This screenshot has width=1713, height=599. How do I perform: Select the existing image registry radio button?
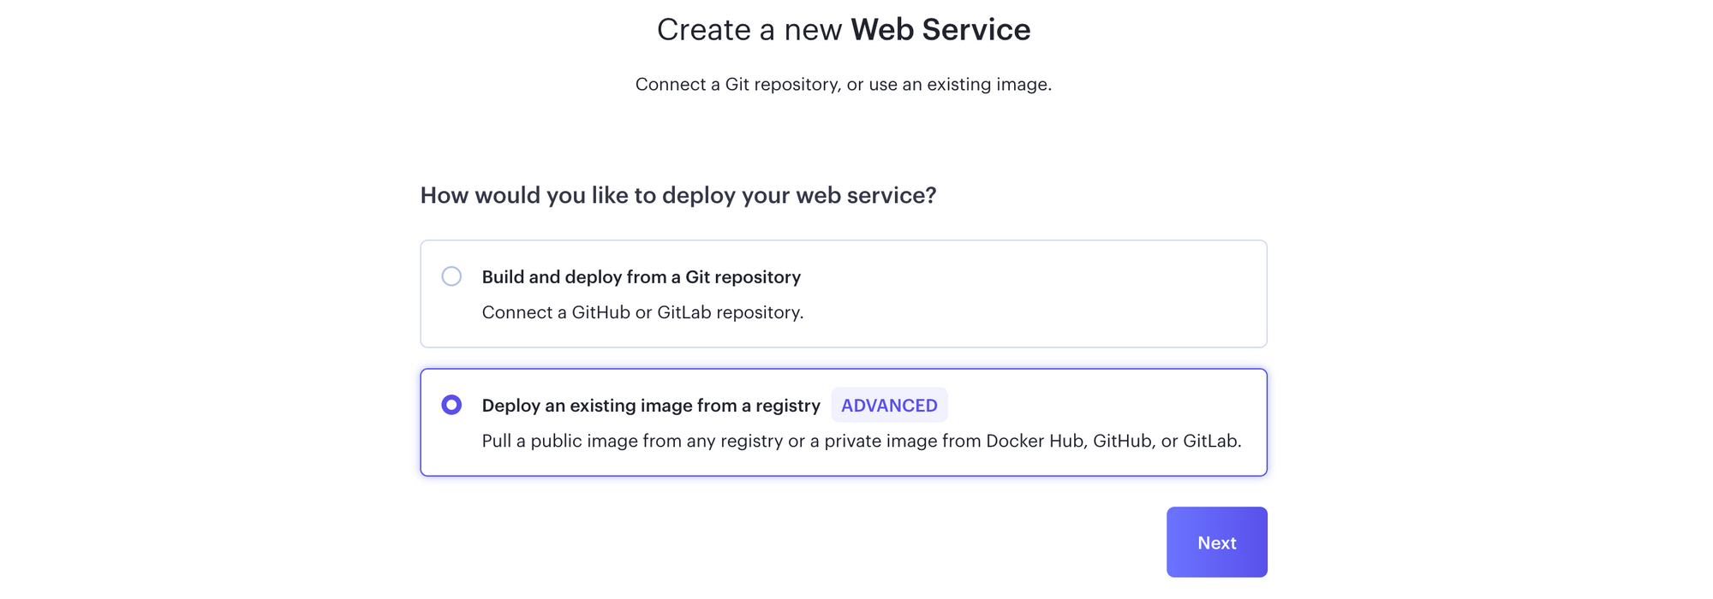tap(451, 405)
